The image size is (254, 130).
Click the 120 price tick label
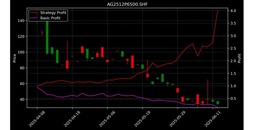[21, 36]
